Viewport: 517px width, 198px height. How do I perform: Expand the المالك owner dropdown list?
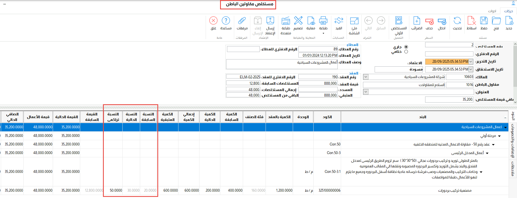(x=366, y=77)
